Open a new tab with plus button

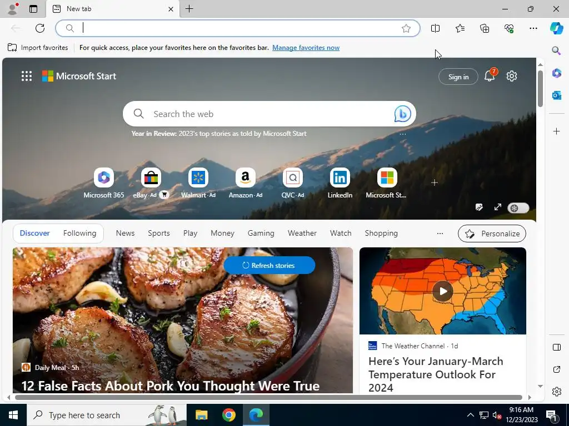(x=189, y=9)
